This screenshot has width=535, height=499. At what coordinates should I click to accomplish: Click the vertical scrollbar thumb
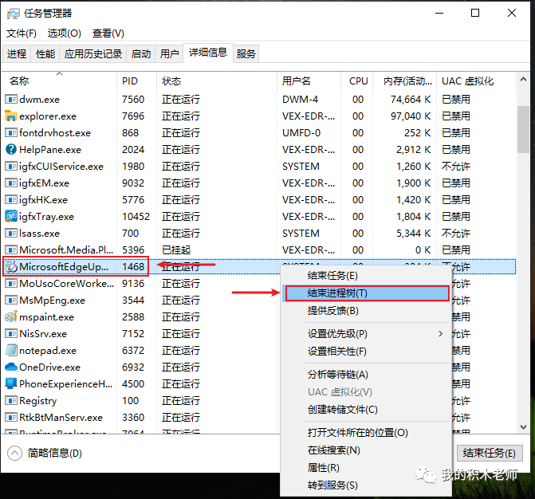tap(523, 130)
